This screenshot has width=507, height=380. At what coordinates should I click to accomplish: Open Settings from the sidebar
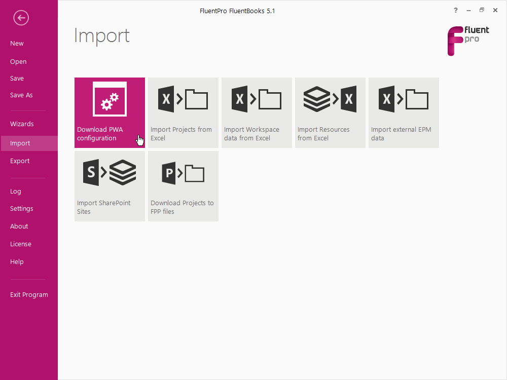click(x=22, y=209)
